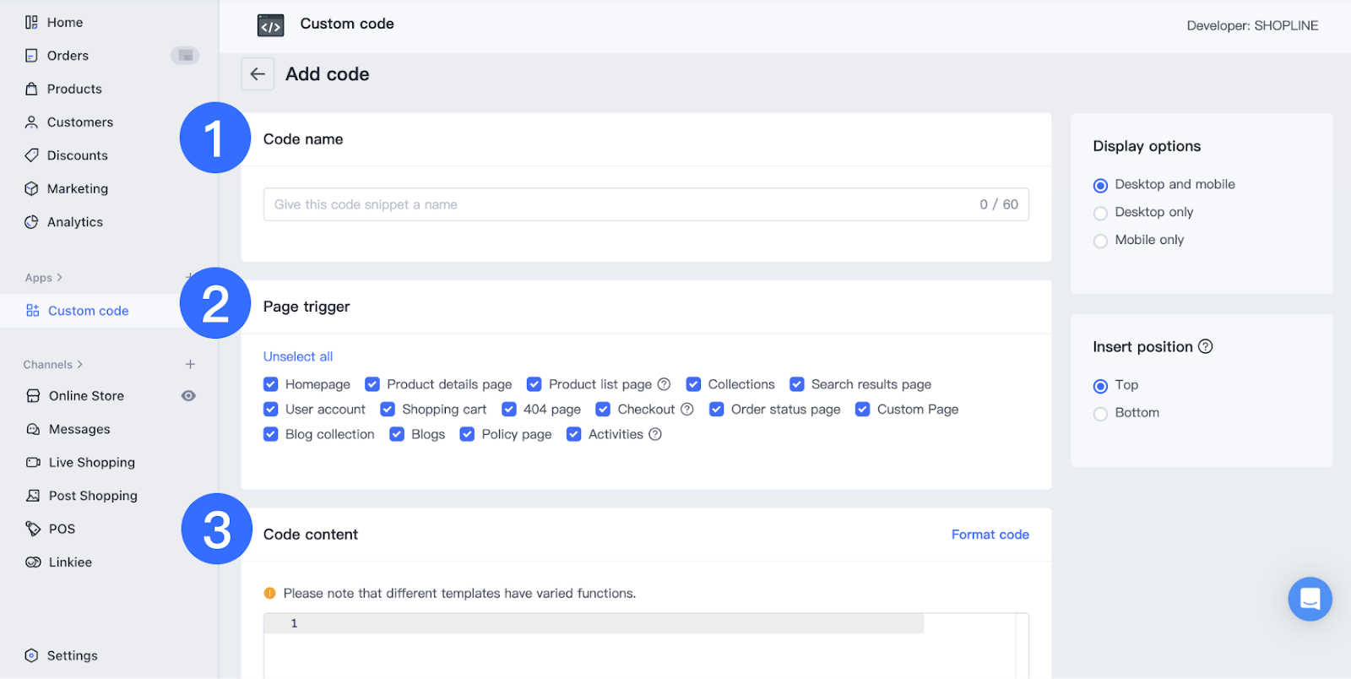Click the Checkout help question mark icon

pos(687,410)
